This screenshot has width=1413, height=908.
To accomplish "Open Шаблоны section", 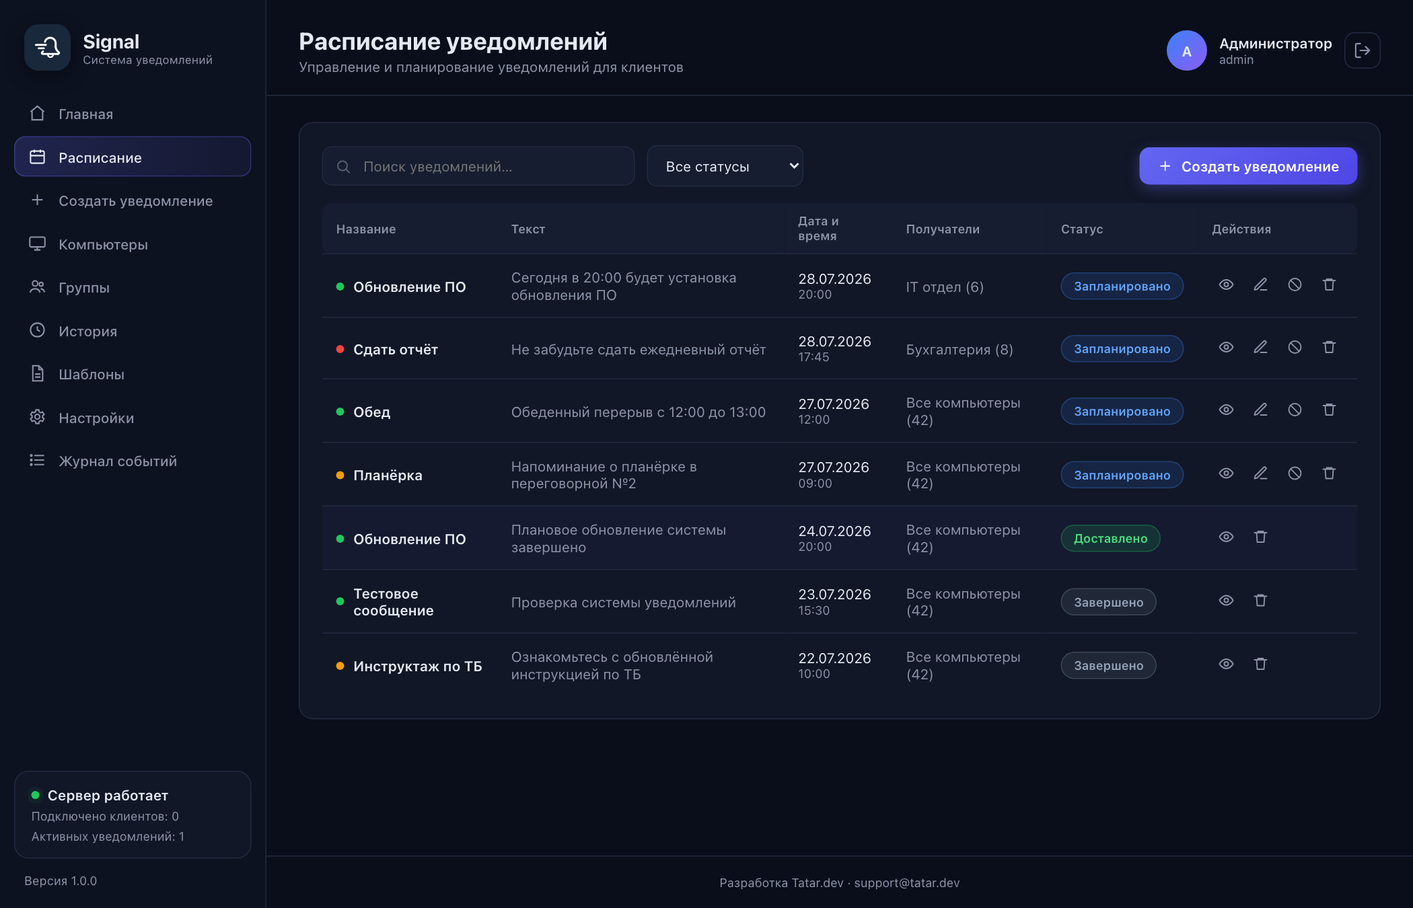I will pos(133,374).
